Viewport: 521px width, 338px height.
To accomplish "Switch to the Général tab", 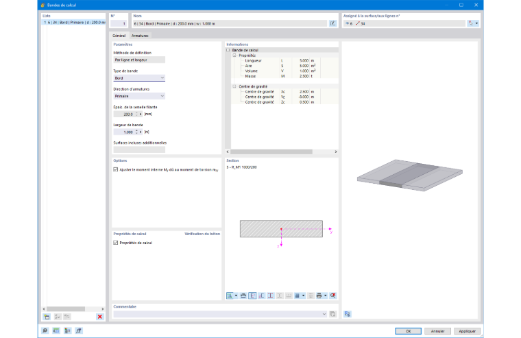I will click(x=119, y=36).
